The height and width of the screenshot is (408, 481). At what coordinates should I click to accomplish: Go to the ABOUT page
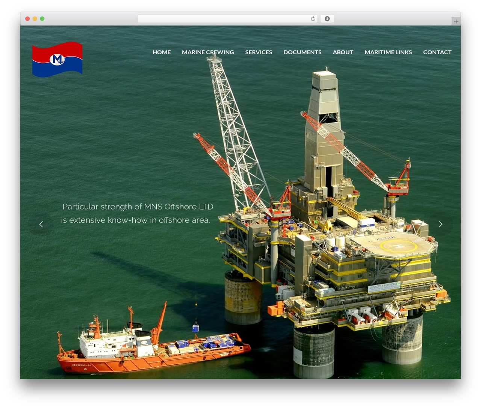[343, 52]
